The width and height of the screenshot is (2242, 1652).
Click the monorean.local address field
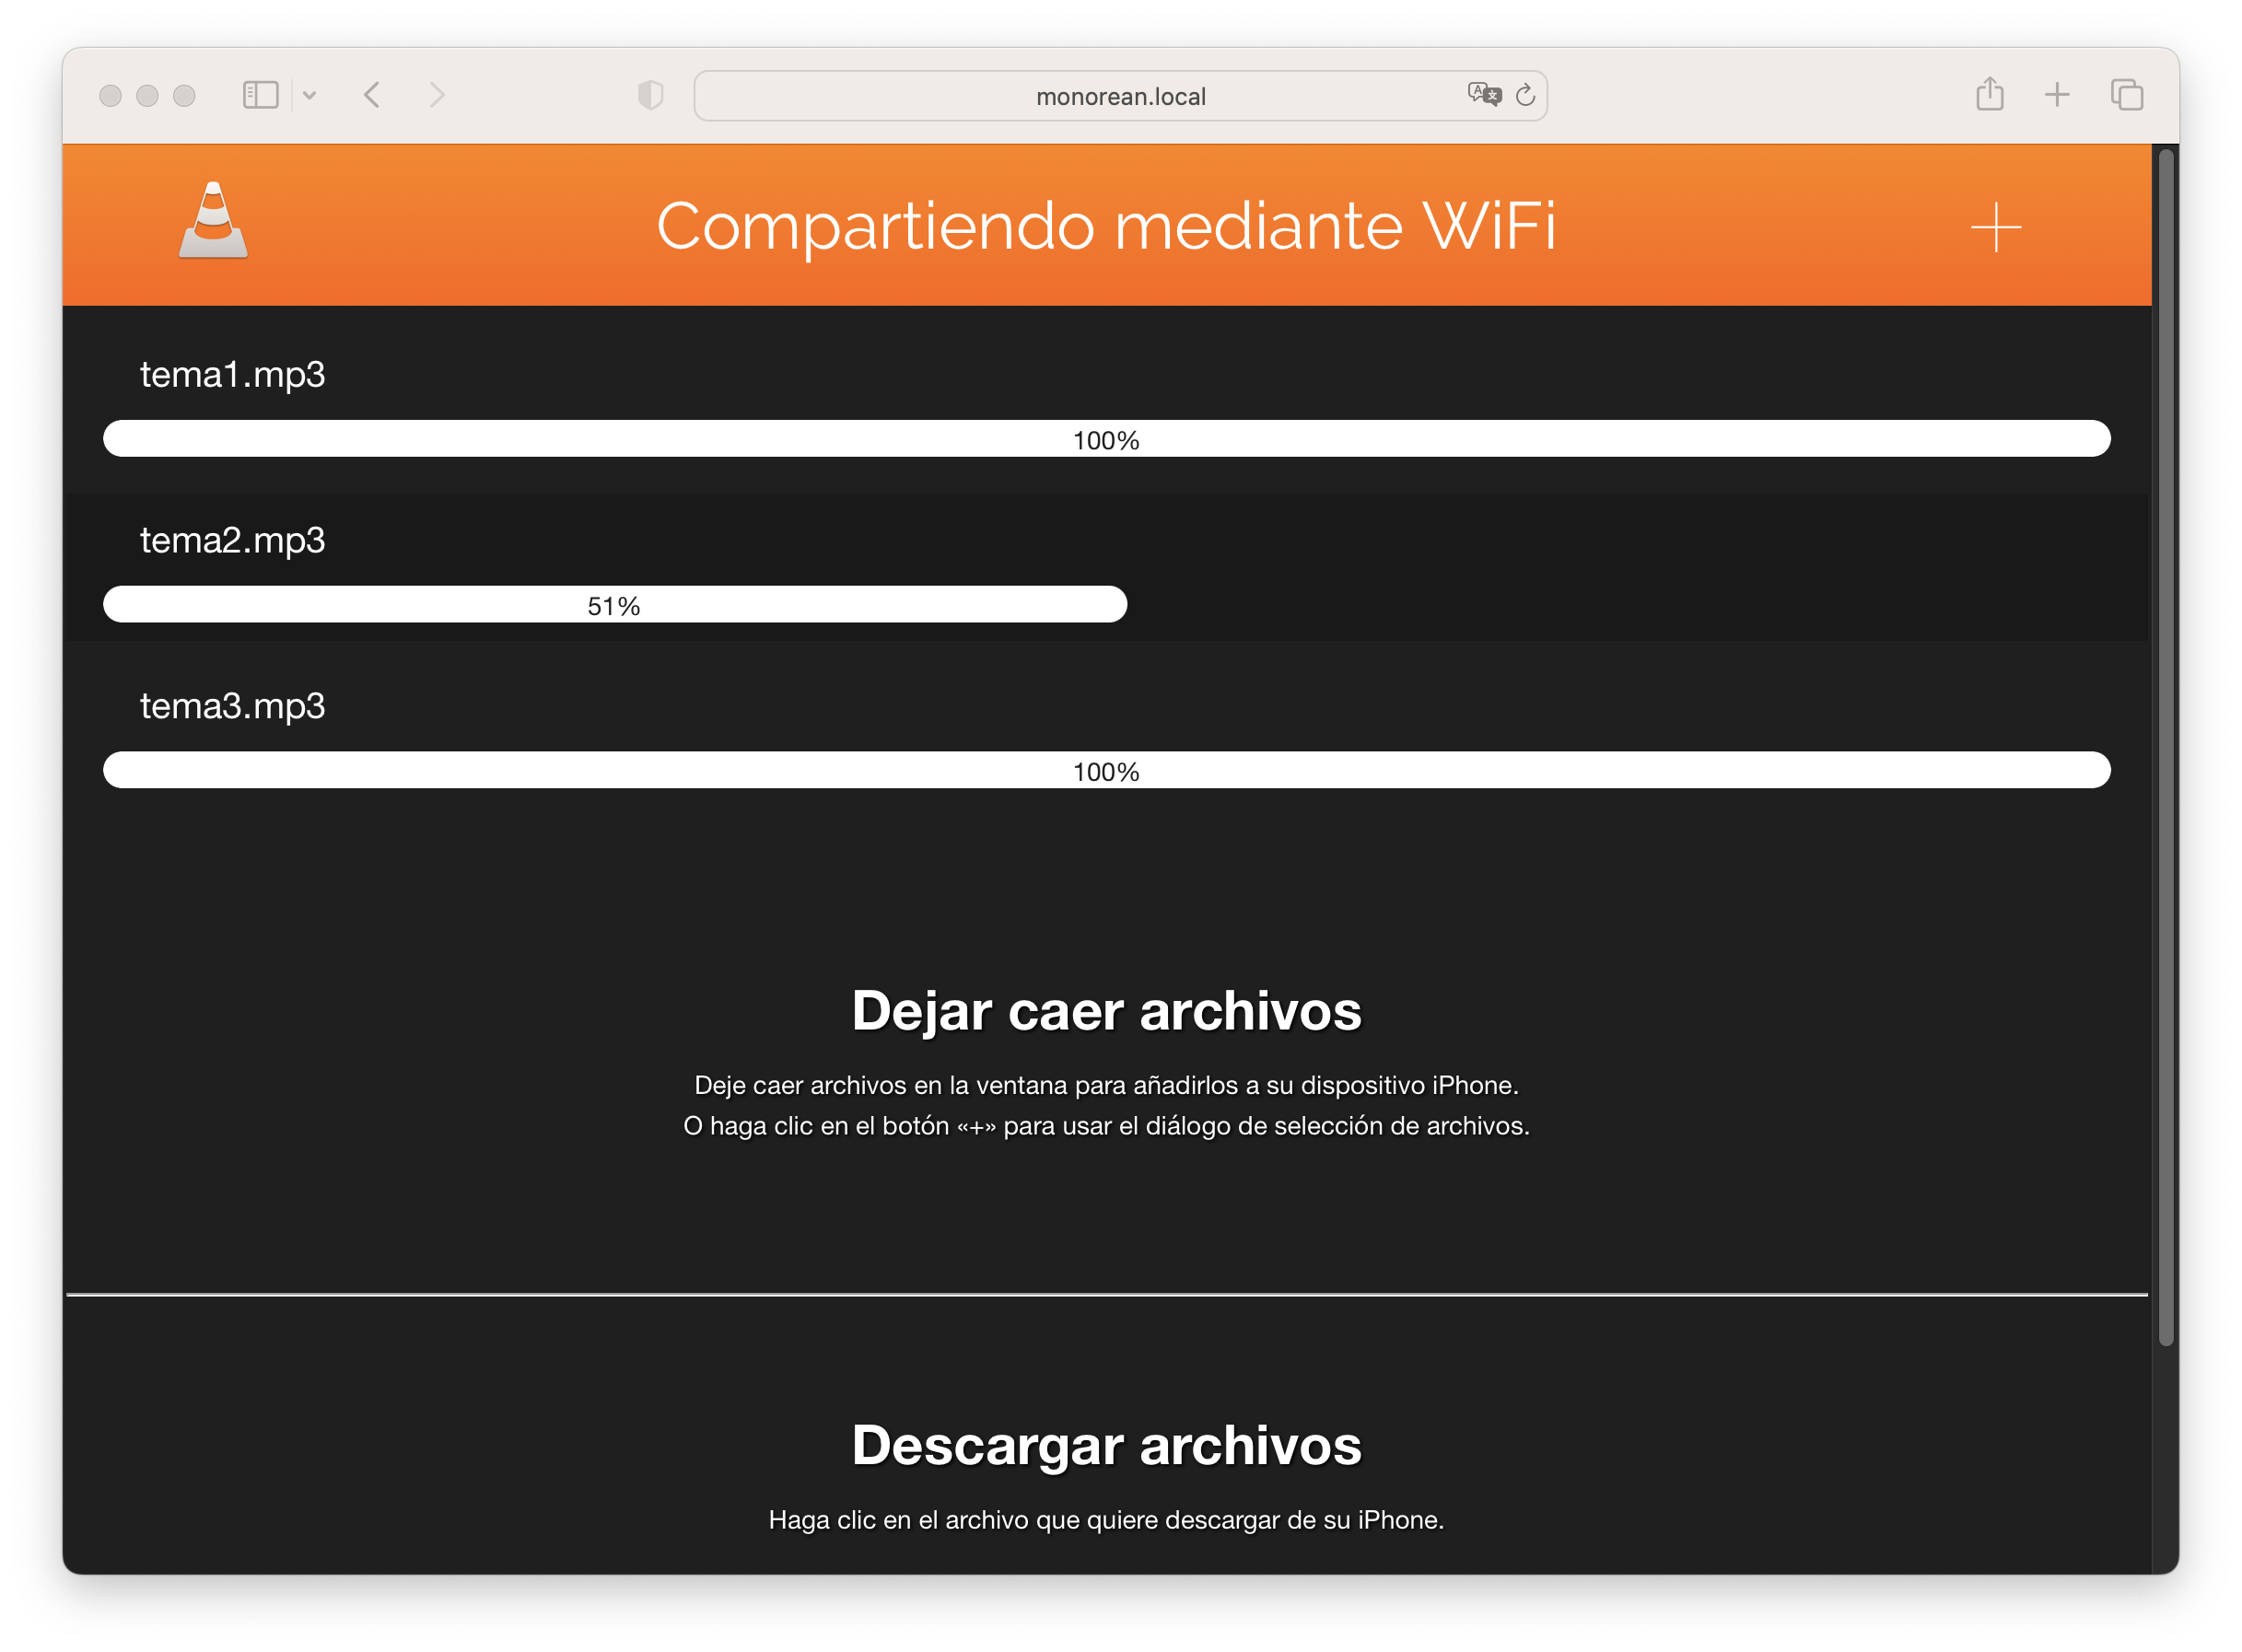click(x=1120, y=96)
